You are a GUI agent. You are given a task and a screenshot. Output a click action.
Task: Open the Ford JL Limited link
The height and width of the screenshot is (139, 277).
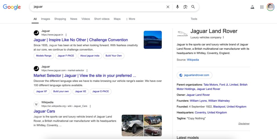[x=229, y=84]
